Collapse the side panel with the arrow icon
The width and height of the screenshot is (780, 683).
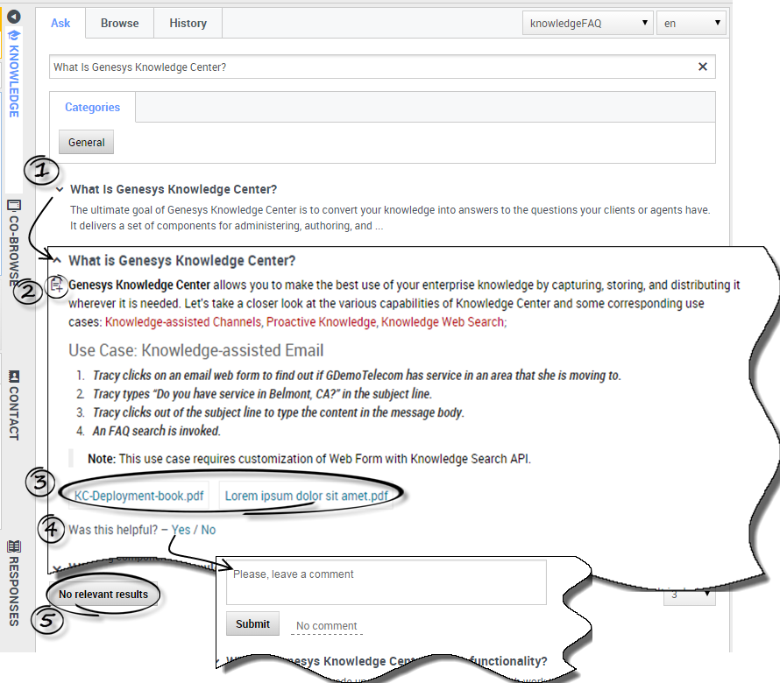(x=14, y=17)
